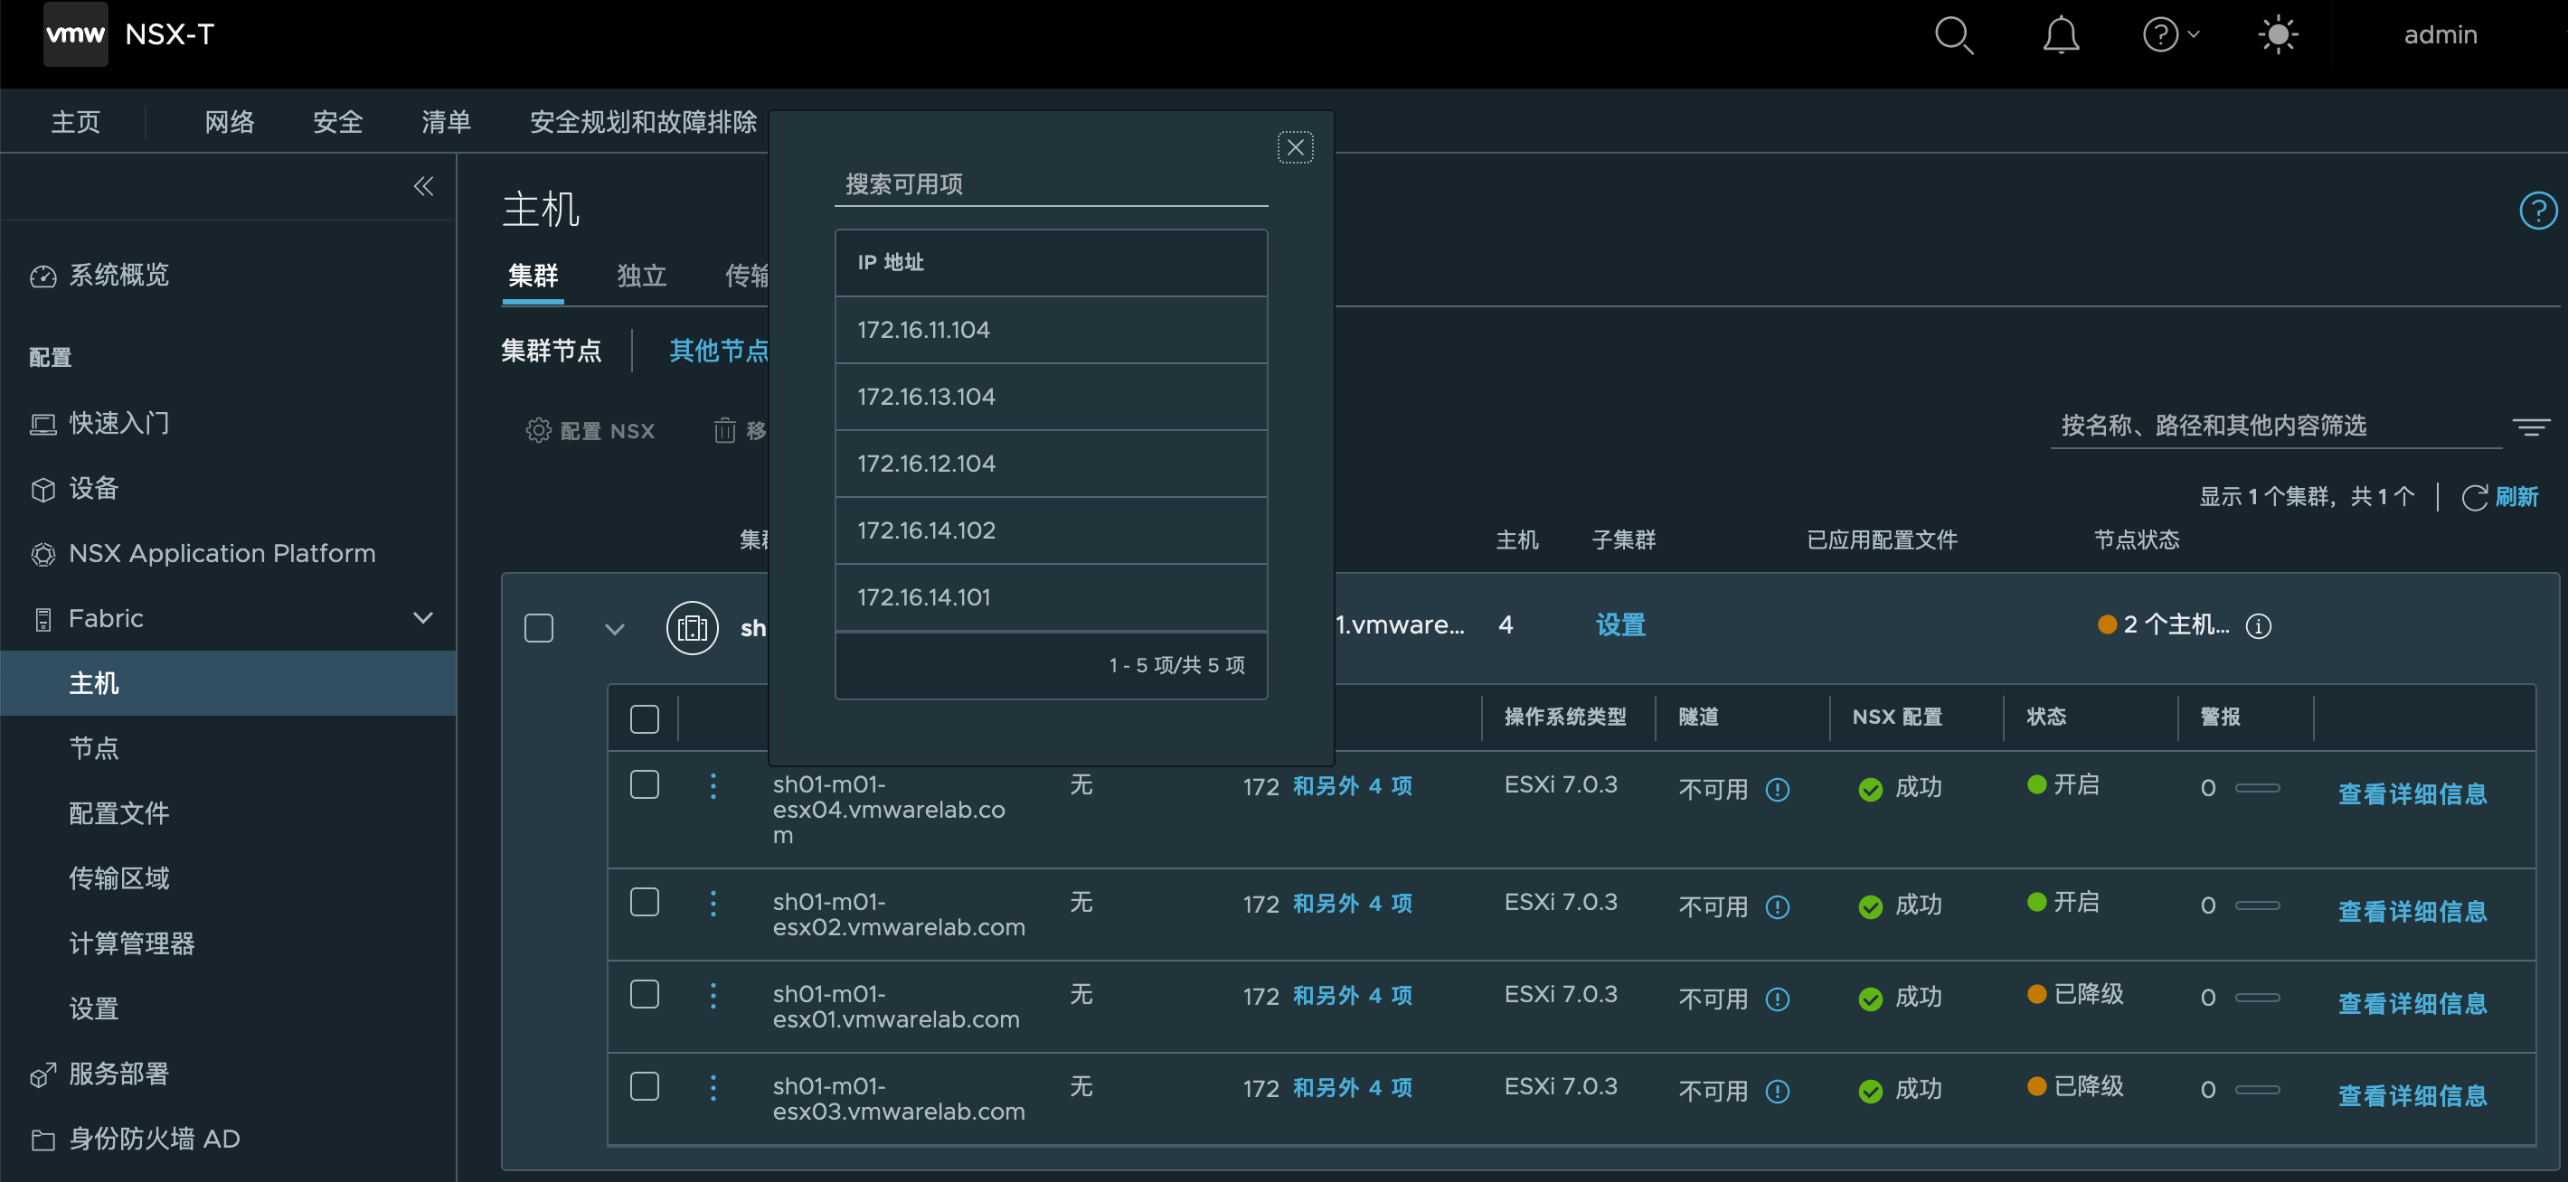
Task: Open the global search icon
Action: coord(1953,36)
